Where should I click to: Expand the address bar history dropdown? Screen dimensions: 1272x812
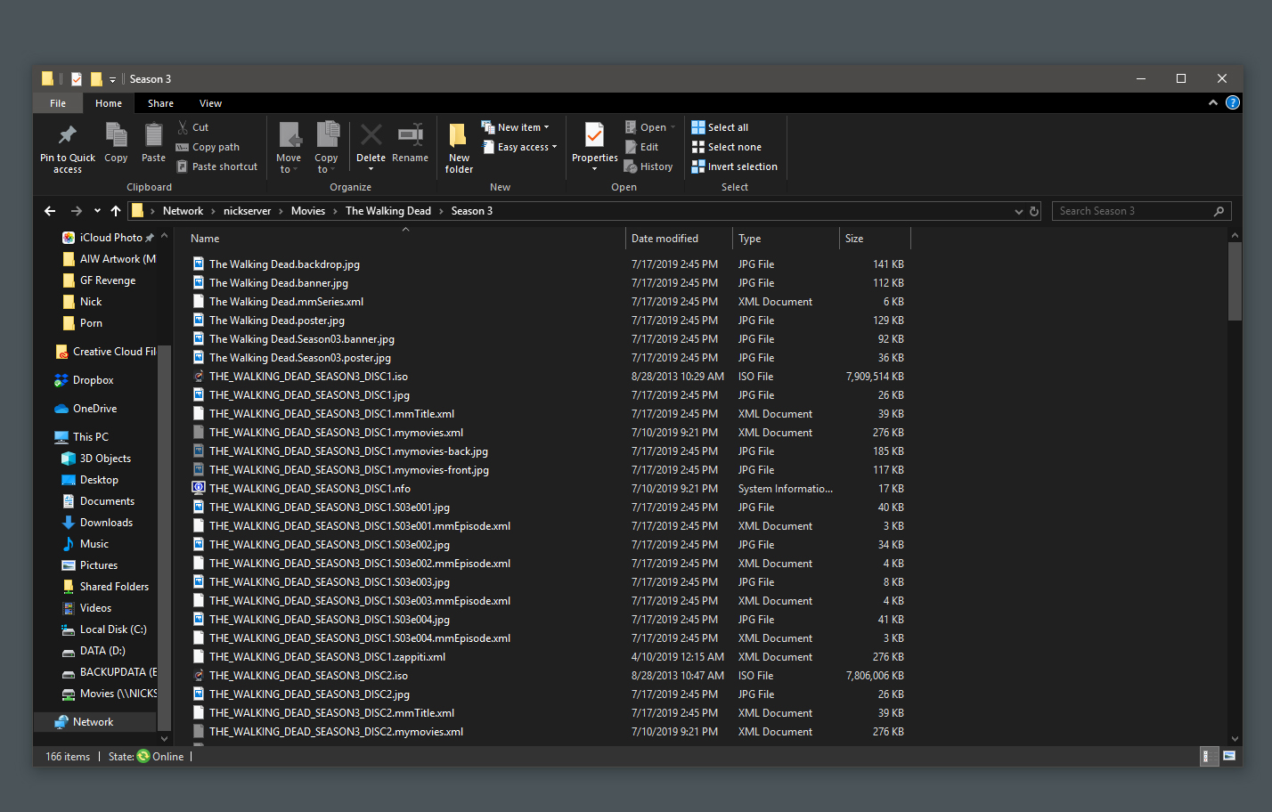(1018, 211)
